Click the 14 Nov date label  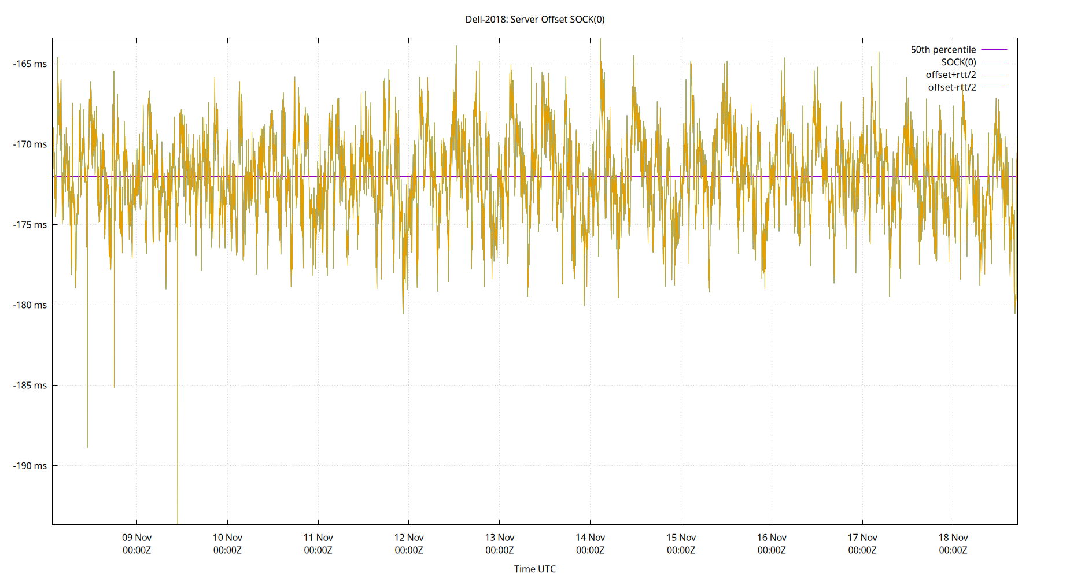tap(592, 537)
